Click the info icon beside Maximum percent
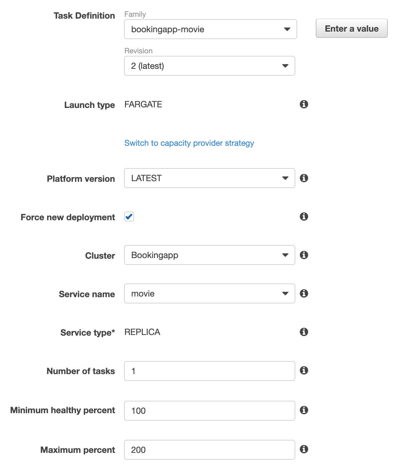This screenshot has width=402, height=469. coord(304,449)
